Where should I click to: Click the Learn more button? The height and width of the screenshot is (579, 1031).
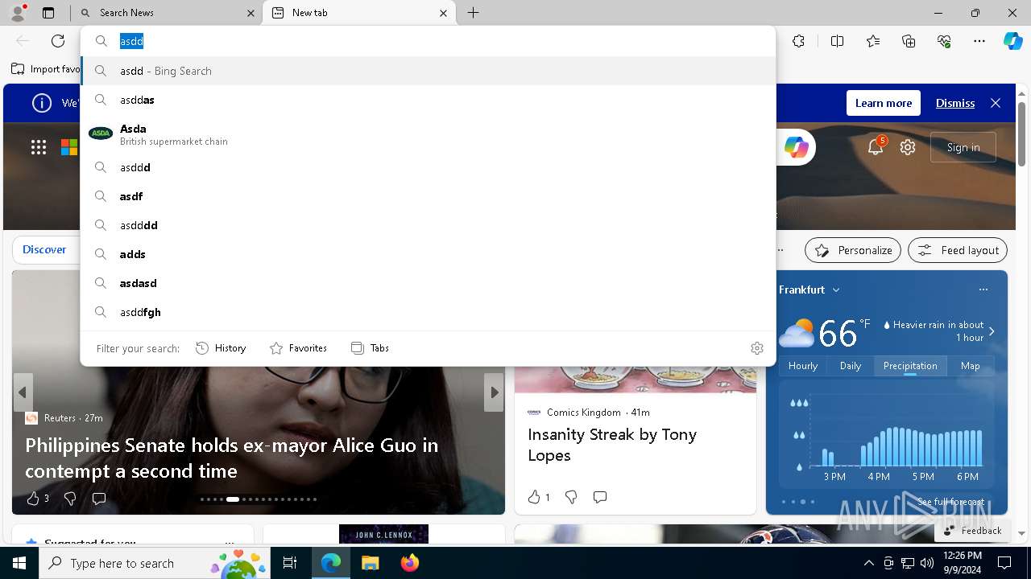(x=884, y=103)
